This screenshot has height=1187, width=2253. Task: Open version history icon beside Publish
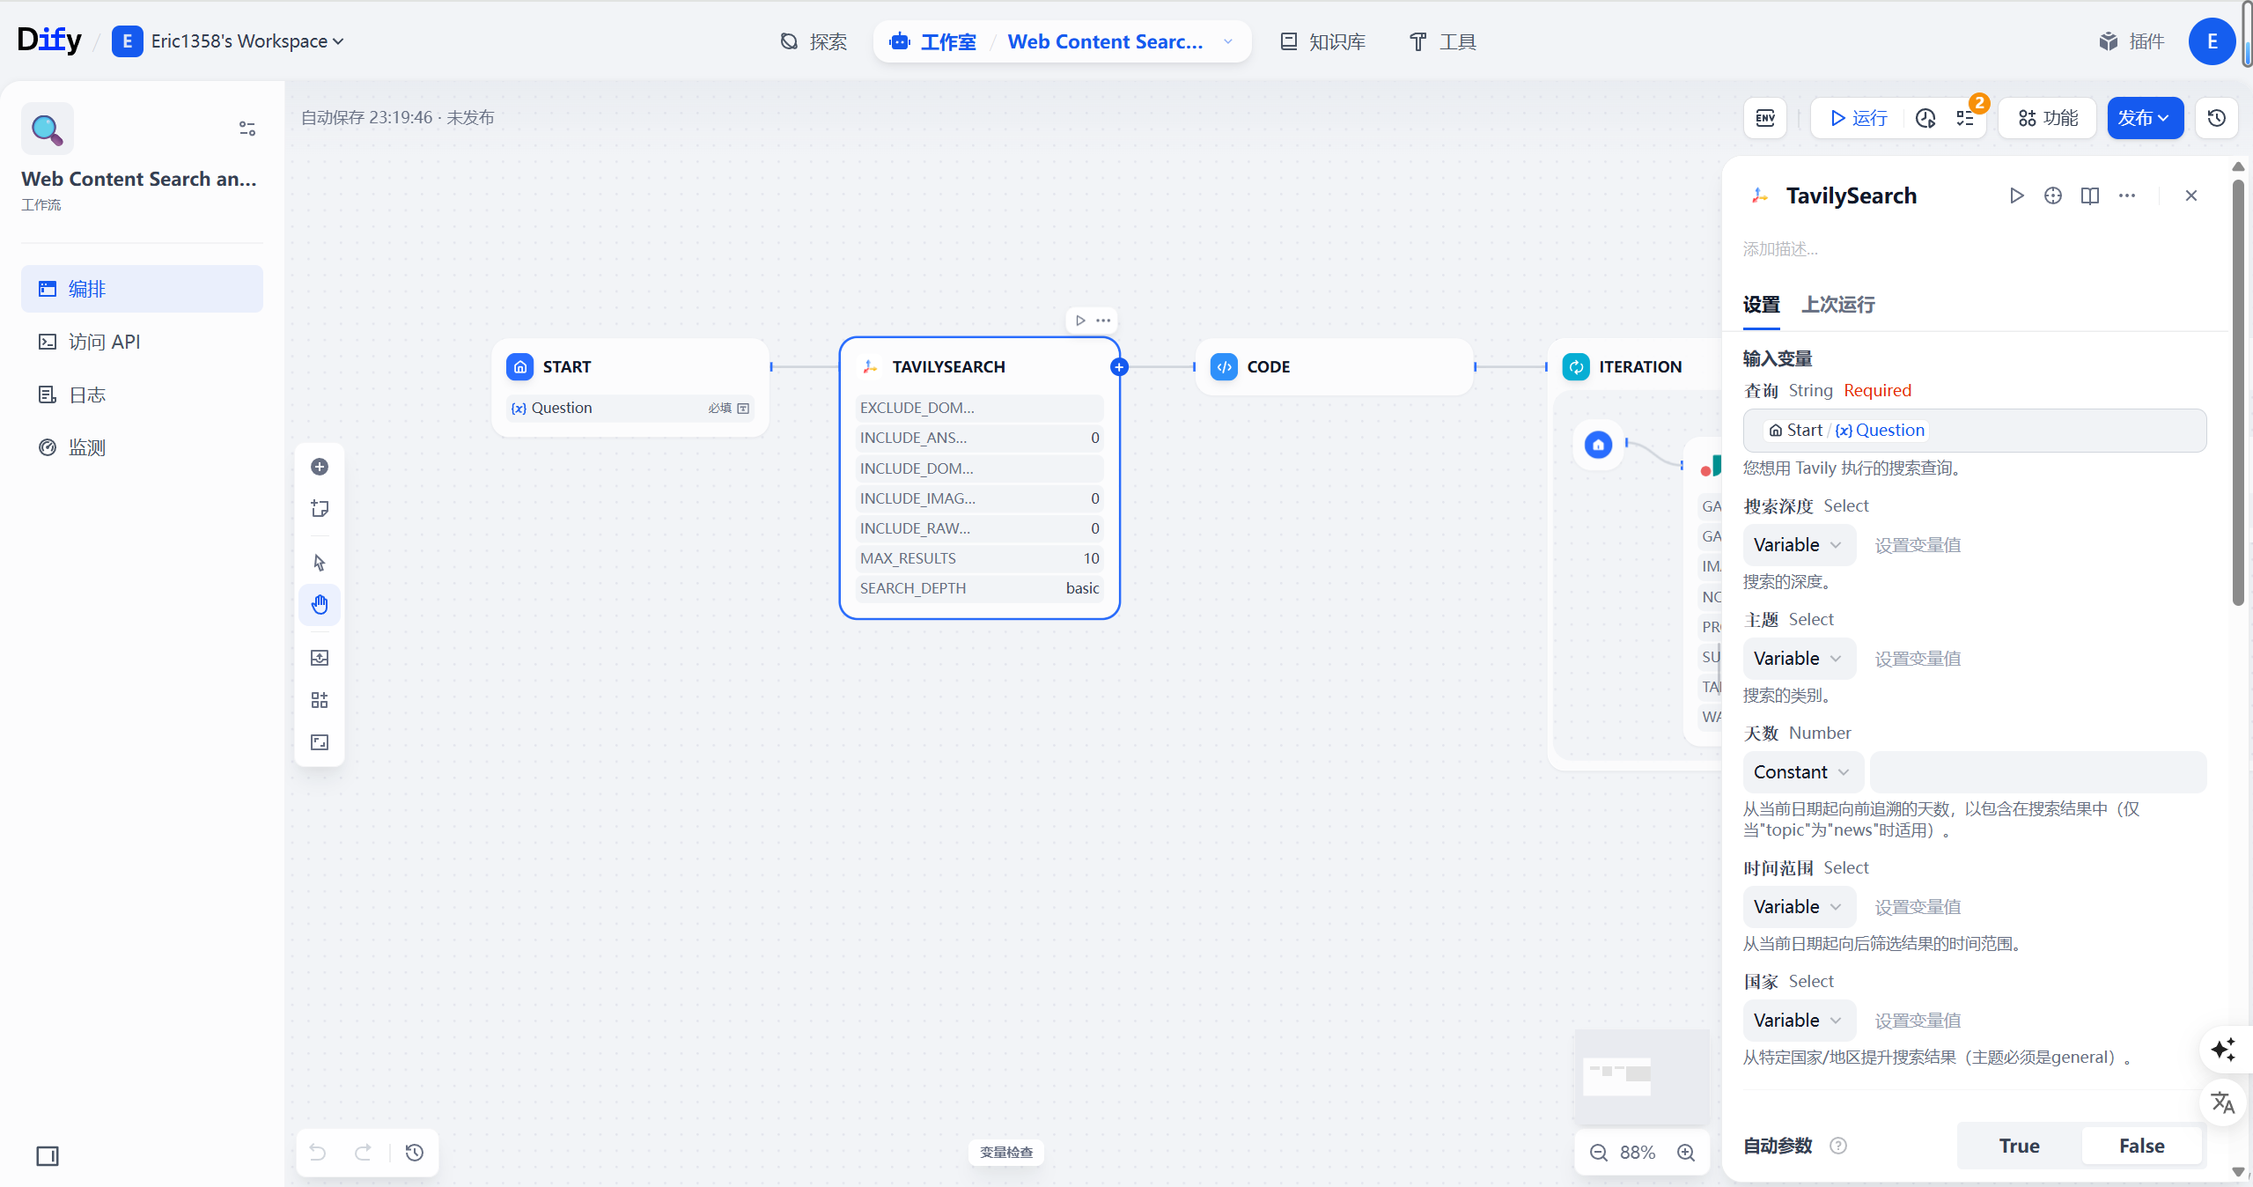(x=2217, y=118)
